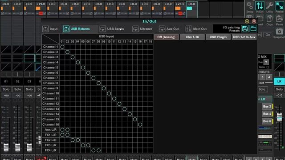This screenshot has height=160, width=285.
Task: Close the In/Out dialog
Action: 254,21
